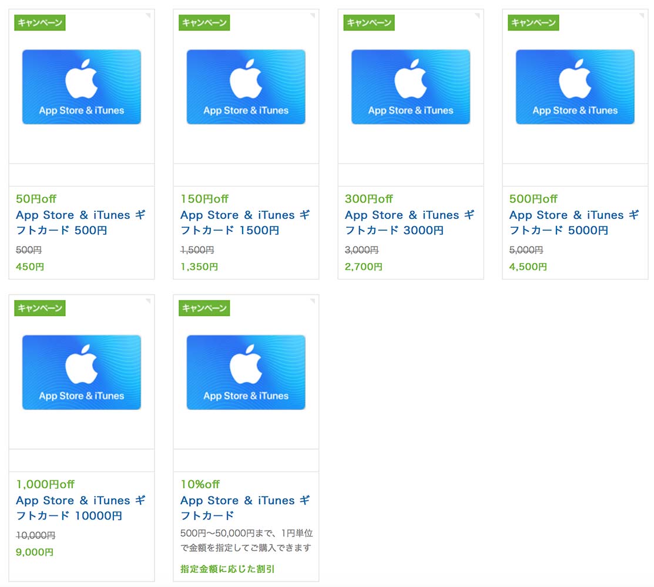Click the corner triangle marker on the 5000円 card
The height and width of the screenshot is (587, 654).
pos(642,15)
